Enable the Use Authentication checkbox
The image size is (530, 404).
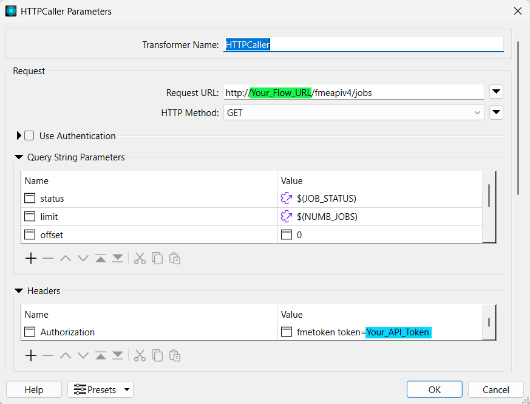[x=29, y=135]
